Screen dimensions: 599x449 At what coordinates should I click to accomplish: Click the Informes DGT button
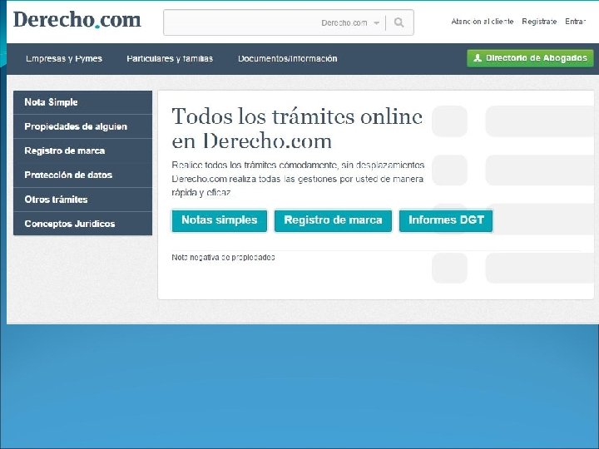[446, 220]
